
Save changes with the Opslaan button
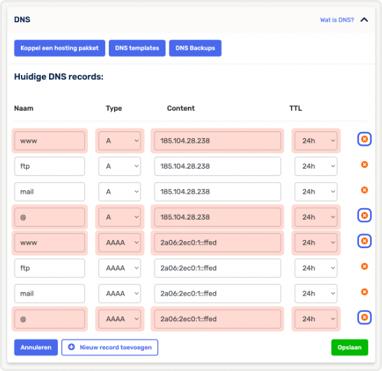[x=349, y=347]
